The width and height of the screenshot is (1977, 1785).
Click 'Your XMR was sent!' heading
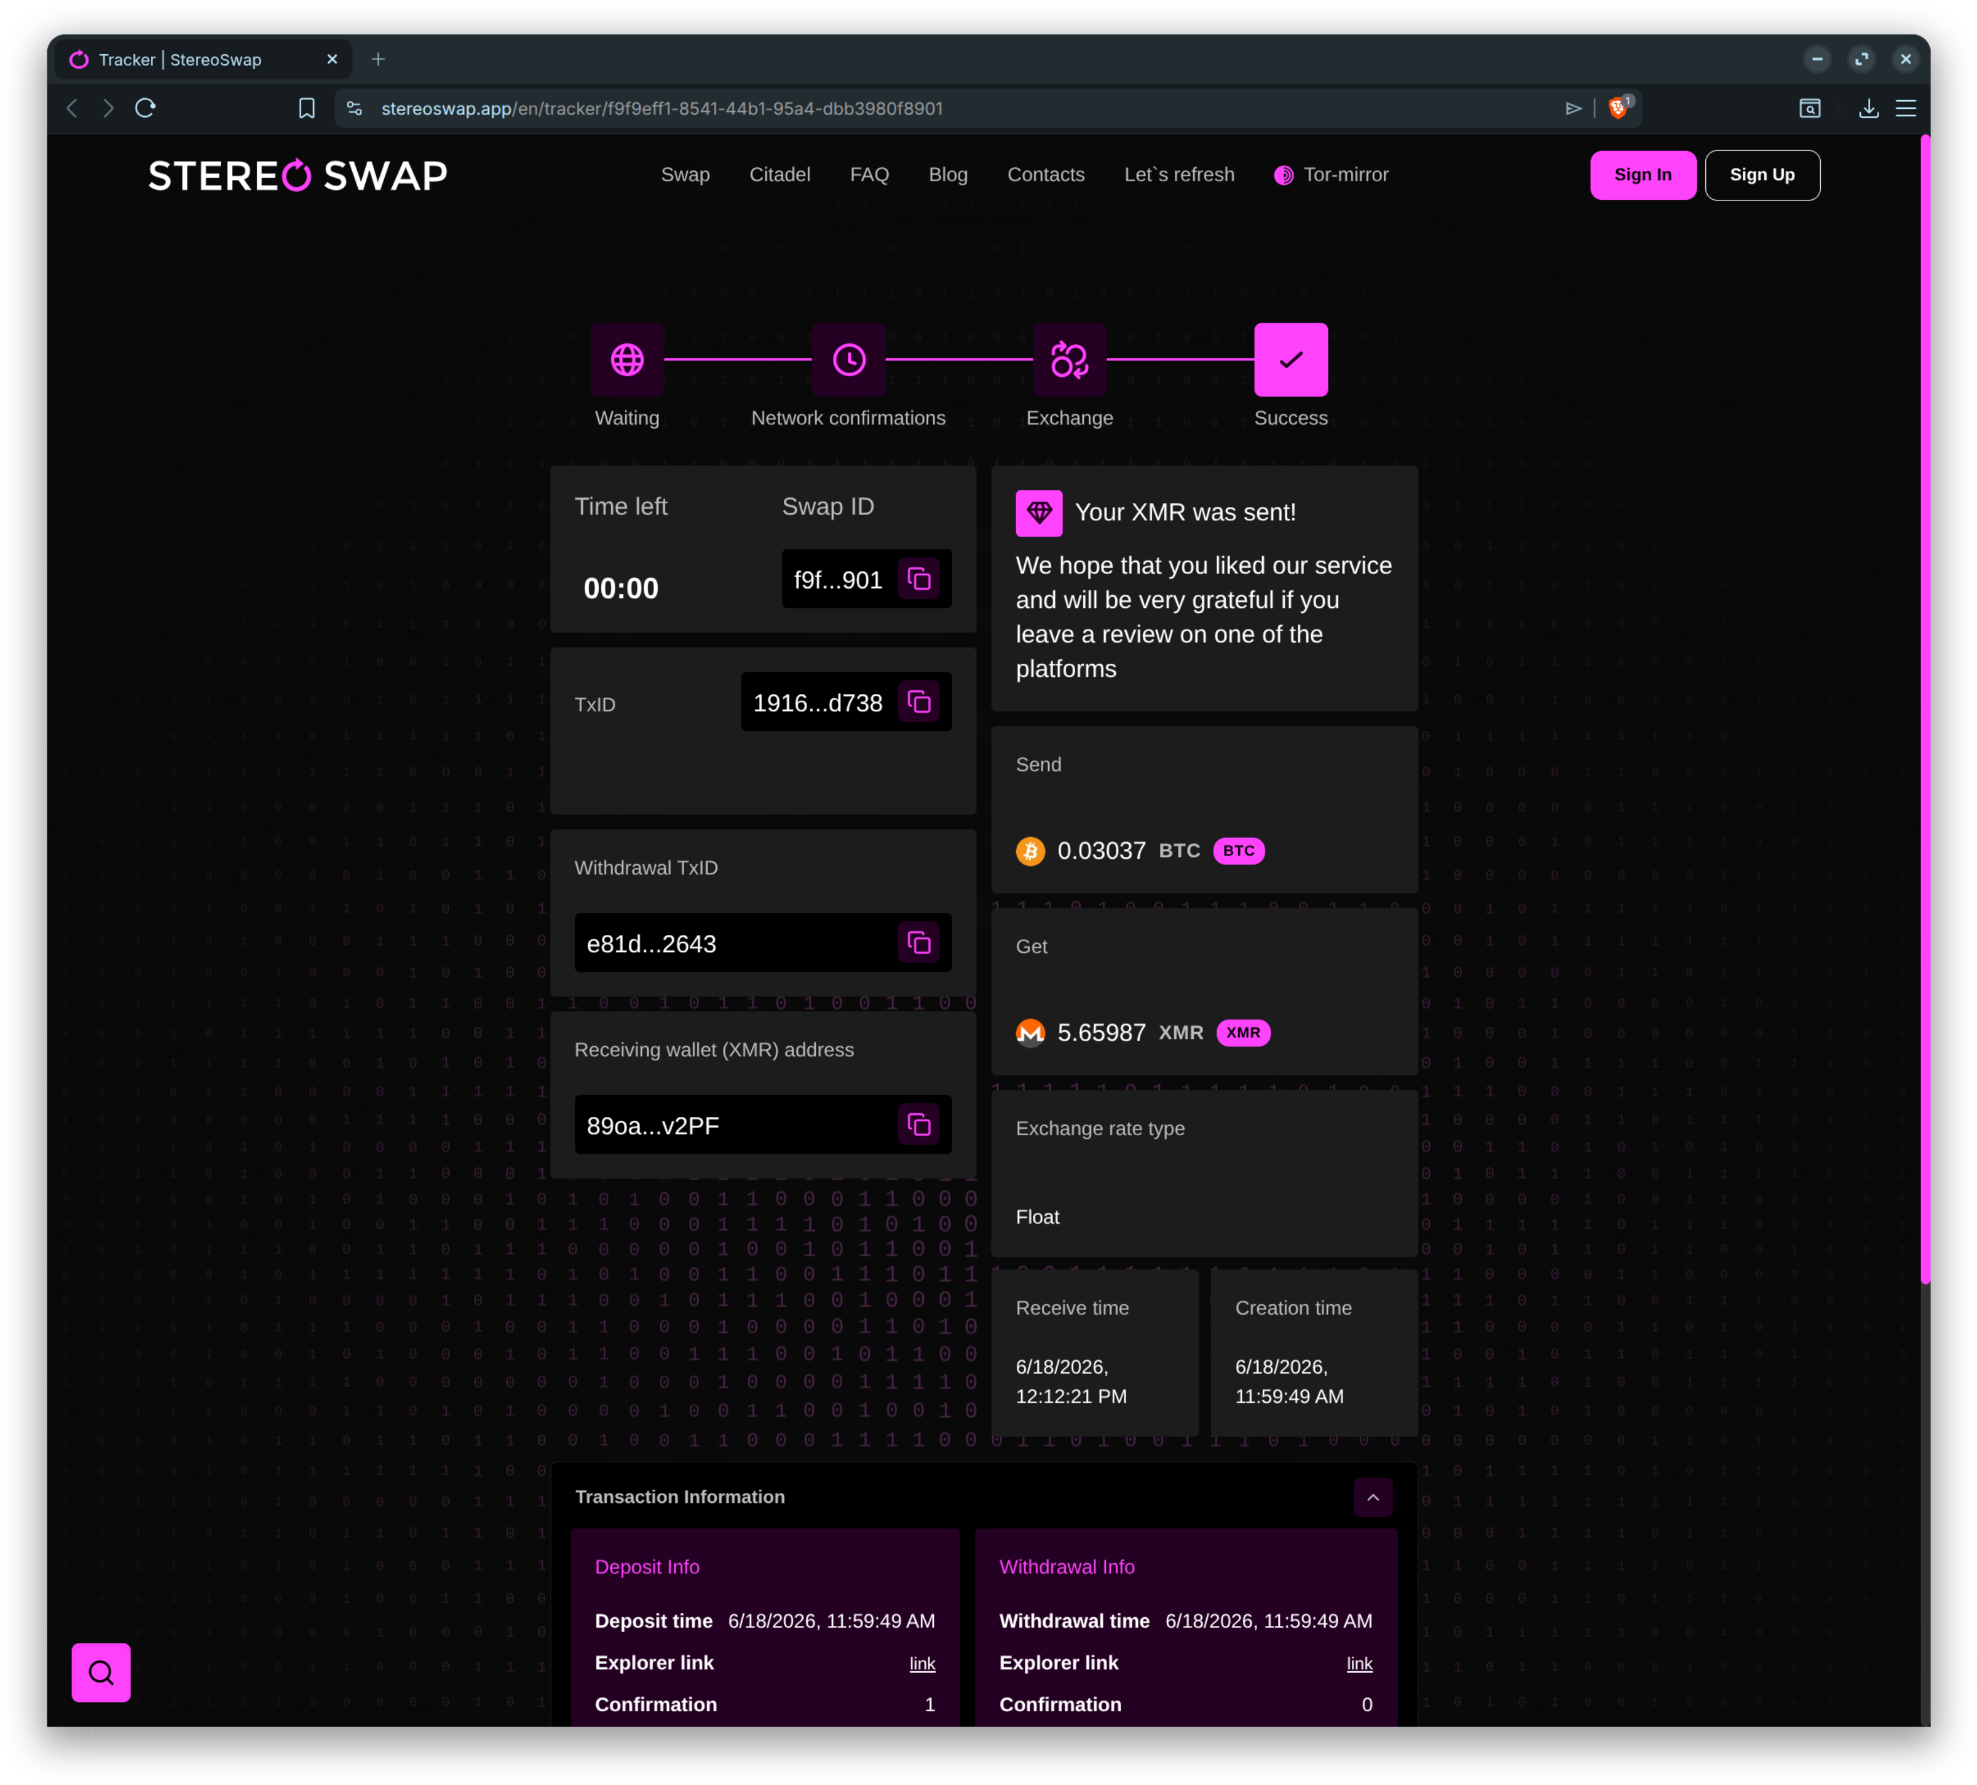click(1185, 512)
